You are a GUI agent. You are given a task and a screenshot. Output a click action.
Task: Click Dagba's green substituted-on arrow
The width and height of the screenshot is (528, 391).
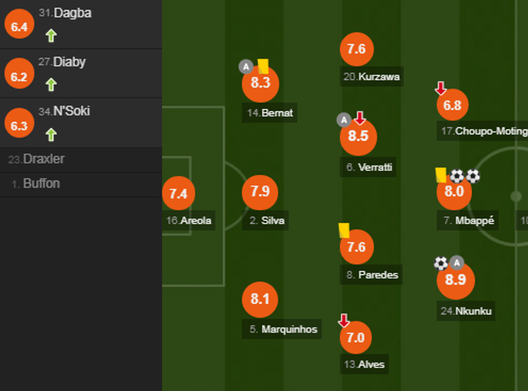coord(51,36)
